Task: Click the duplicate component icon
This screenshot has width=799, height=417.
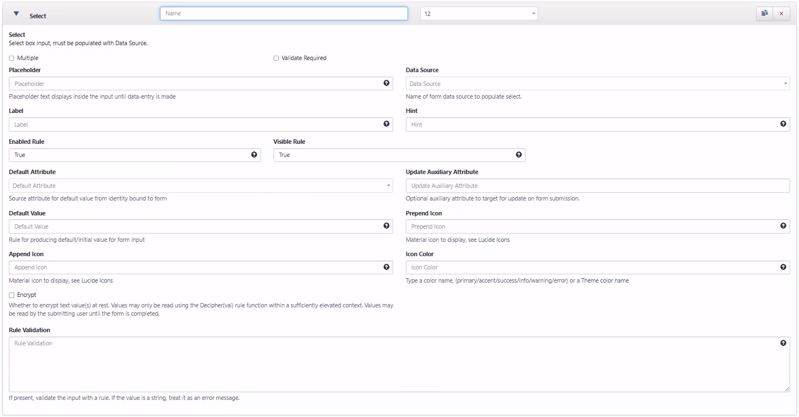Action: (x=764, y=13)
